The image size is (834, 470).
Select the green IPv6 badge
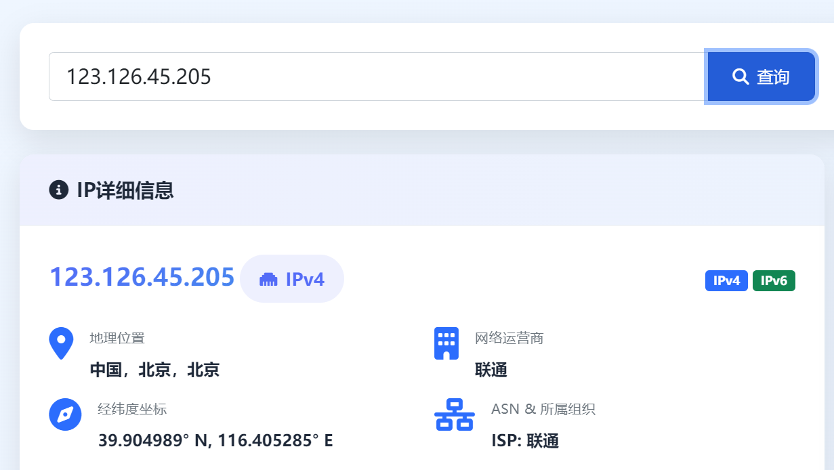[774, 280]
